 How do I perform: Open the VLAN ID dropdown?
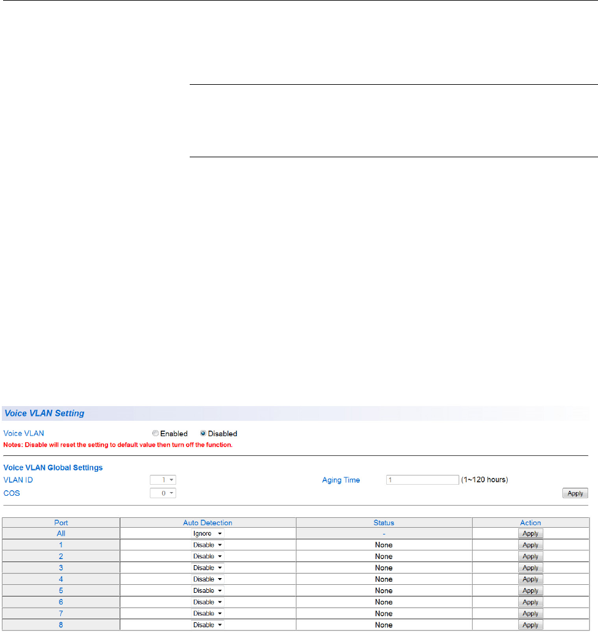163,480
